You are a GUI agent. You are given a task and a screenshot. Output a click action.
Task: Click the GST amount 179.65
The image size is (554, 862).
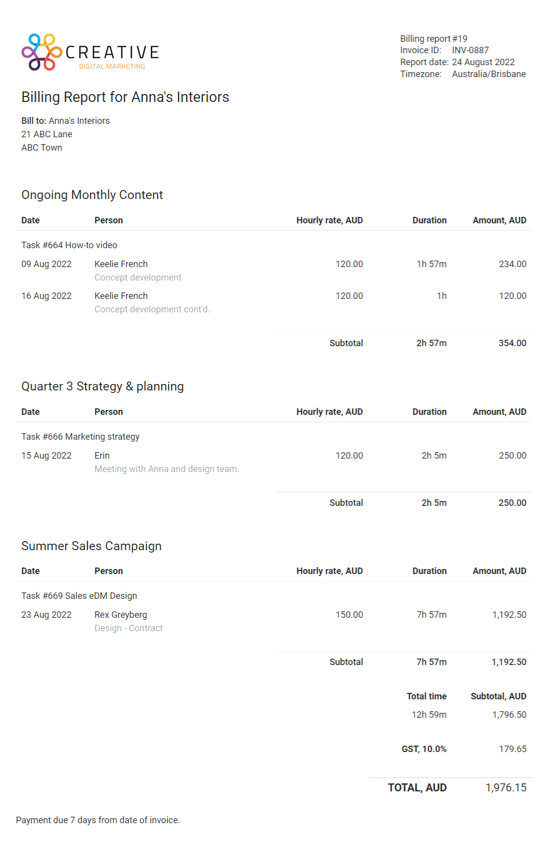512,749
